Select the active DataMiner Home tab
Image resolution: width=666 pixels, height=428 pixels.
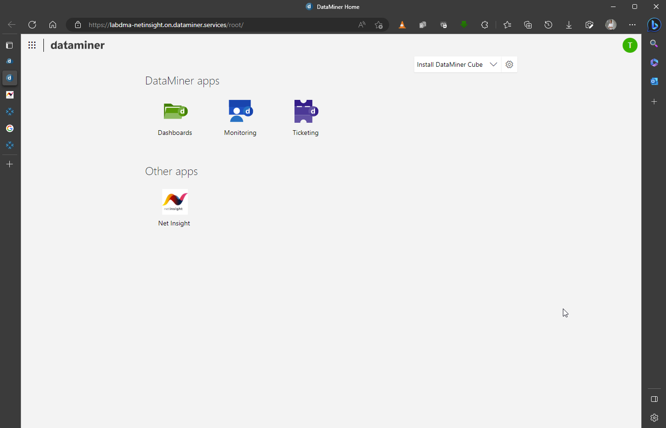[x=10, y=78]
